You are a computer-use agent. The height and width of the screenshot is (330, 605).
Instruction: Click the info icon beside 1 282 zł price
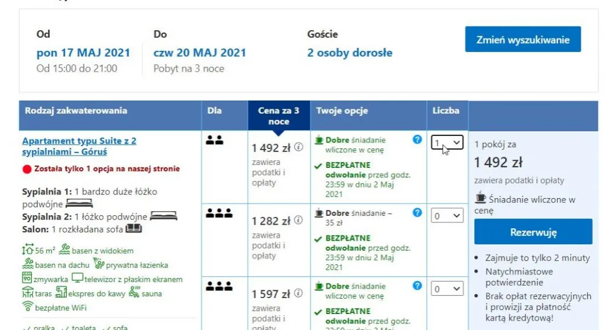299,221
